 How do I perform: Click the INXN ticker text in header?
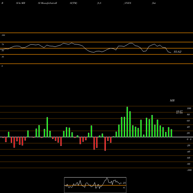point(128,3)
